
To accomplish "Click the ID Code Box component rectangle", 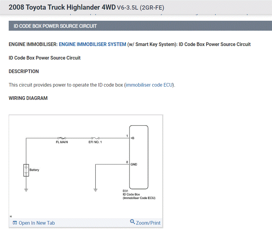I will pos(139,157).
